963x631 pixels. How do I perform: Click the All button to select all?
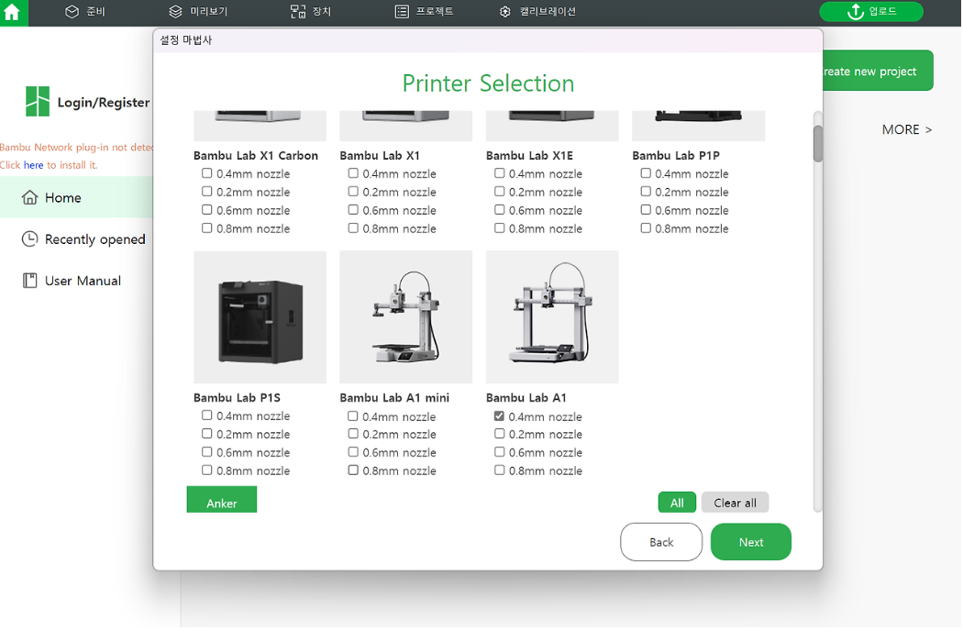point(677,503)
